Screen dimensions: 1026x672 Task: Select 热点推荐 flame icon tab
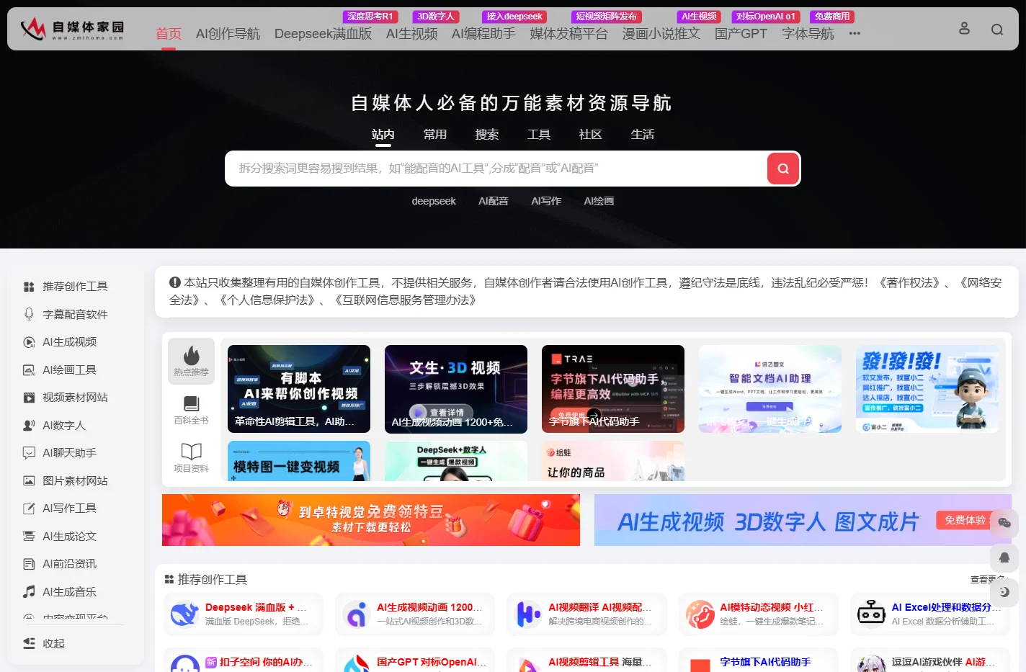pyautogui.click(x=192, y=361)
